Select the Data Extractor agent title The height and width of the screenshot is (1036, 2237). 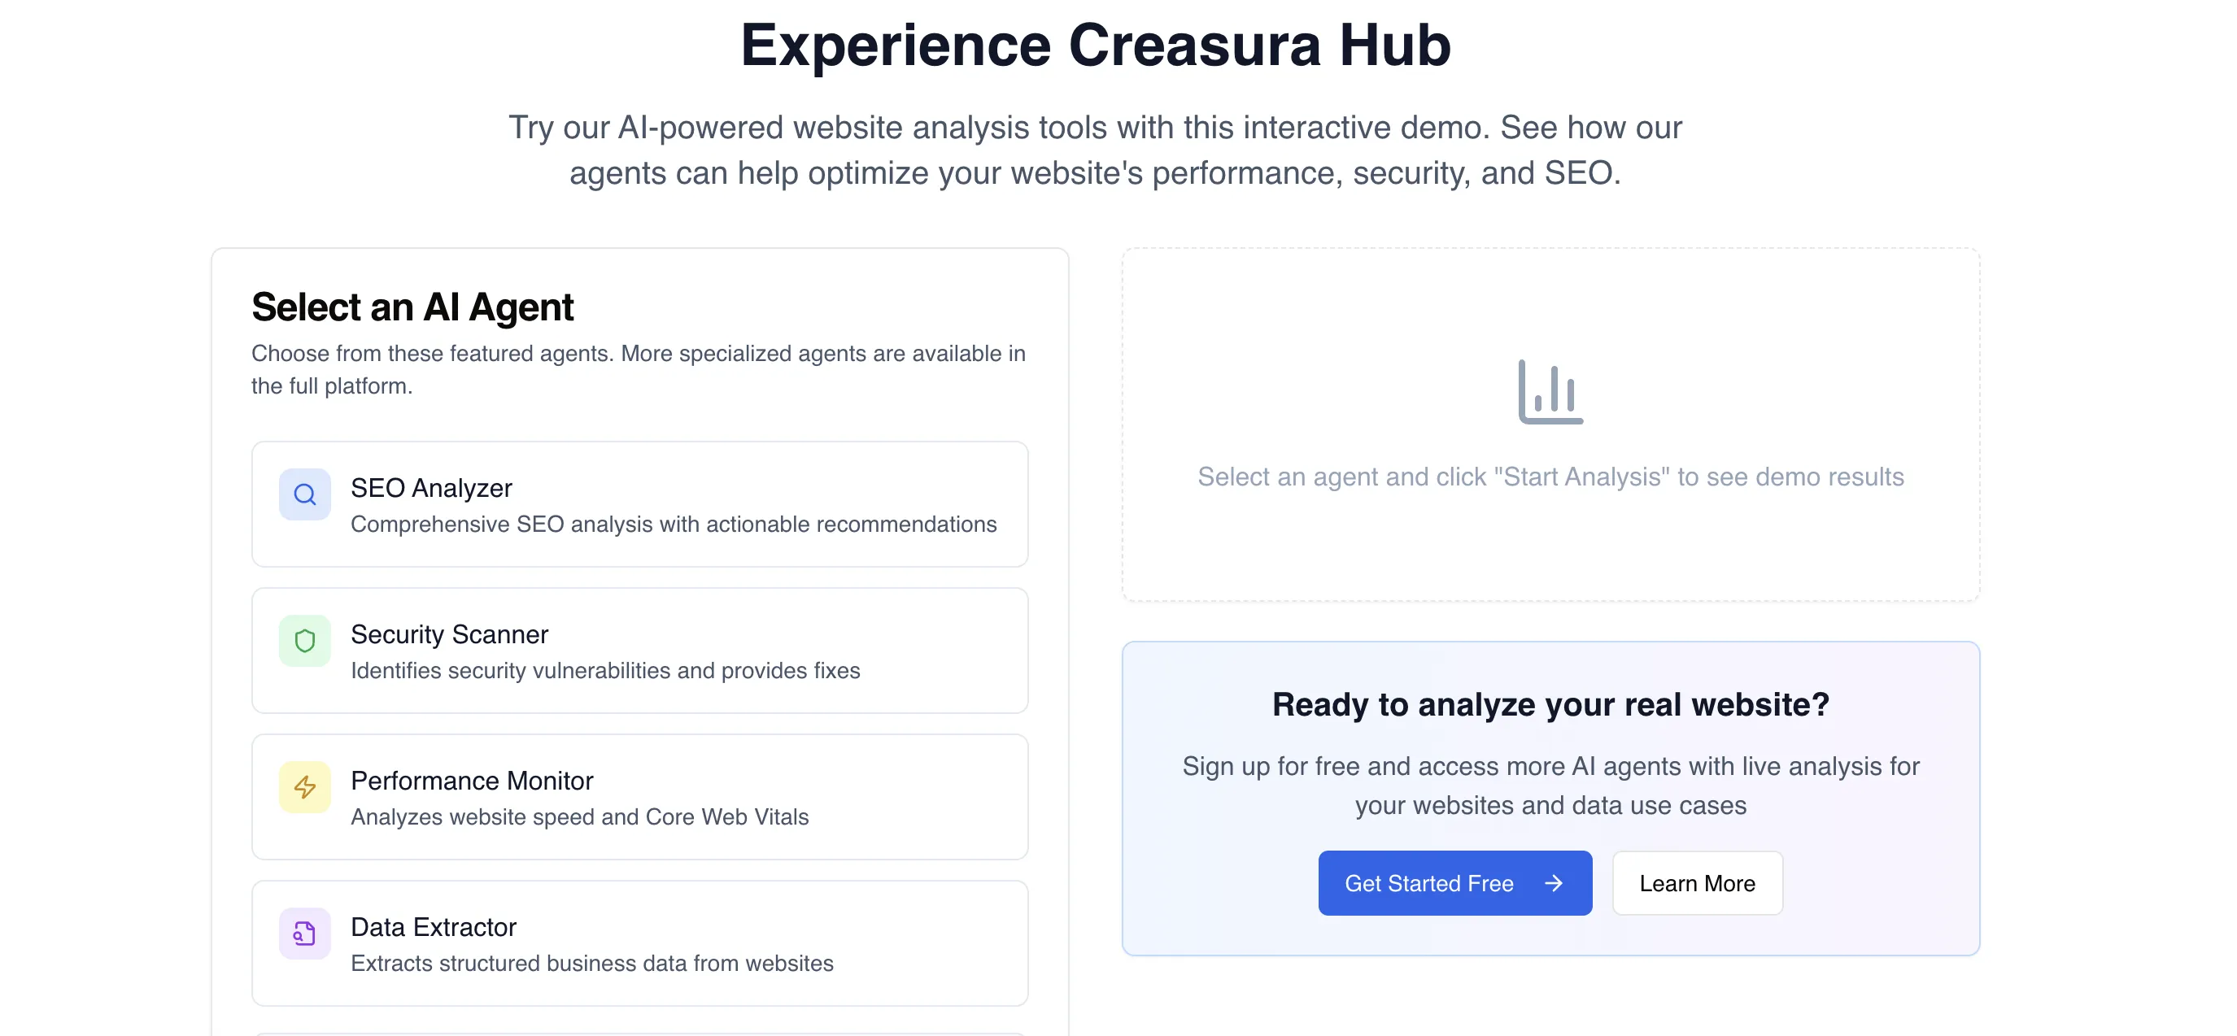(x=434, y=926)
